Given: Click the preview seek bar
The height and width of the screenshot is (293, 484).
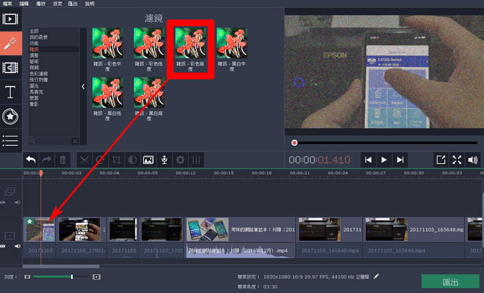Looking at the screenshot, I should 385,142.
